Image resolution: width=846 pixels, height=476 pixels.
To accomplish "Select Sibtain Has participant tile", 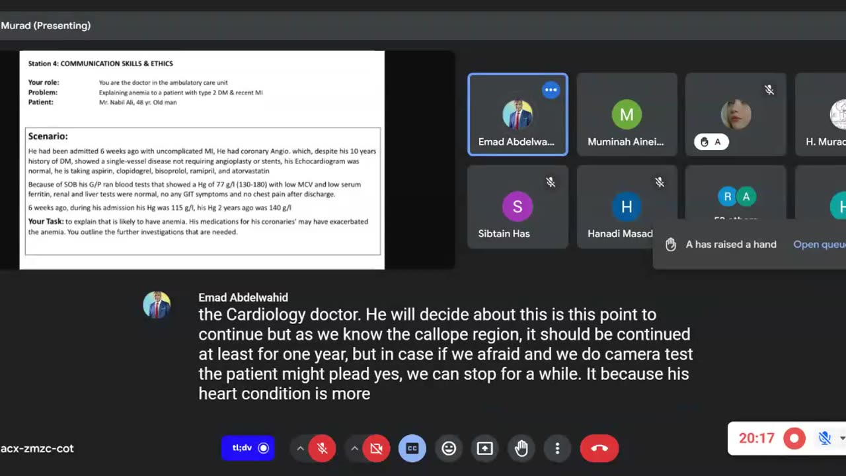I will (x=518, y=207).
